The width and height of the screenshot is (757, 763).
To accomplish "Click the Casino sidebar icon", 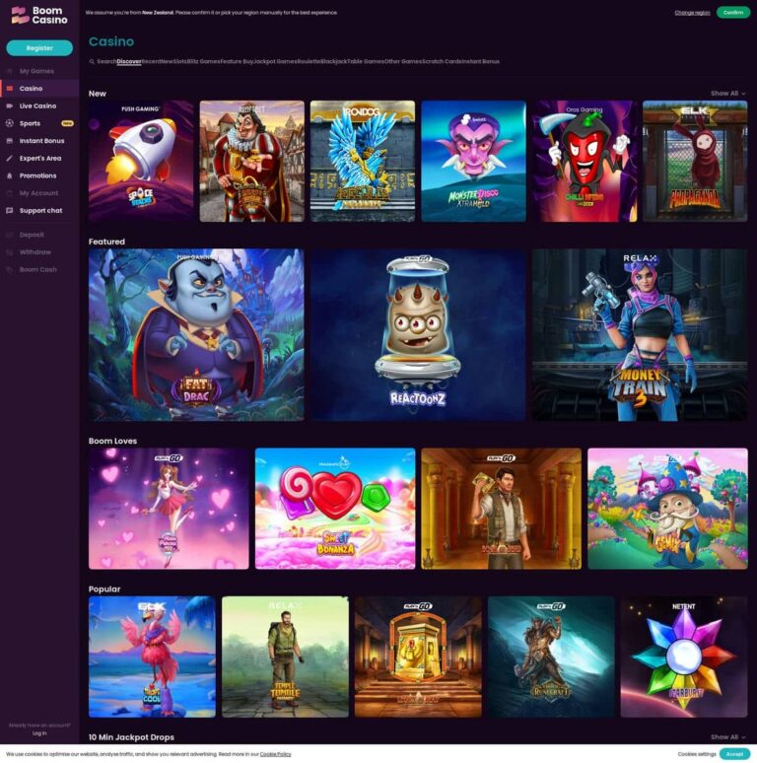I will point(9,89).
